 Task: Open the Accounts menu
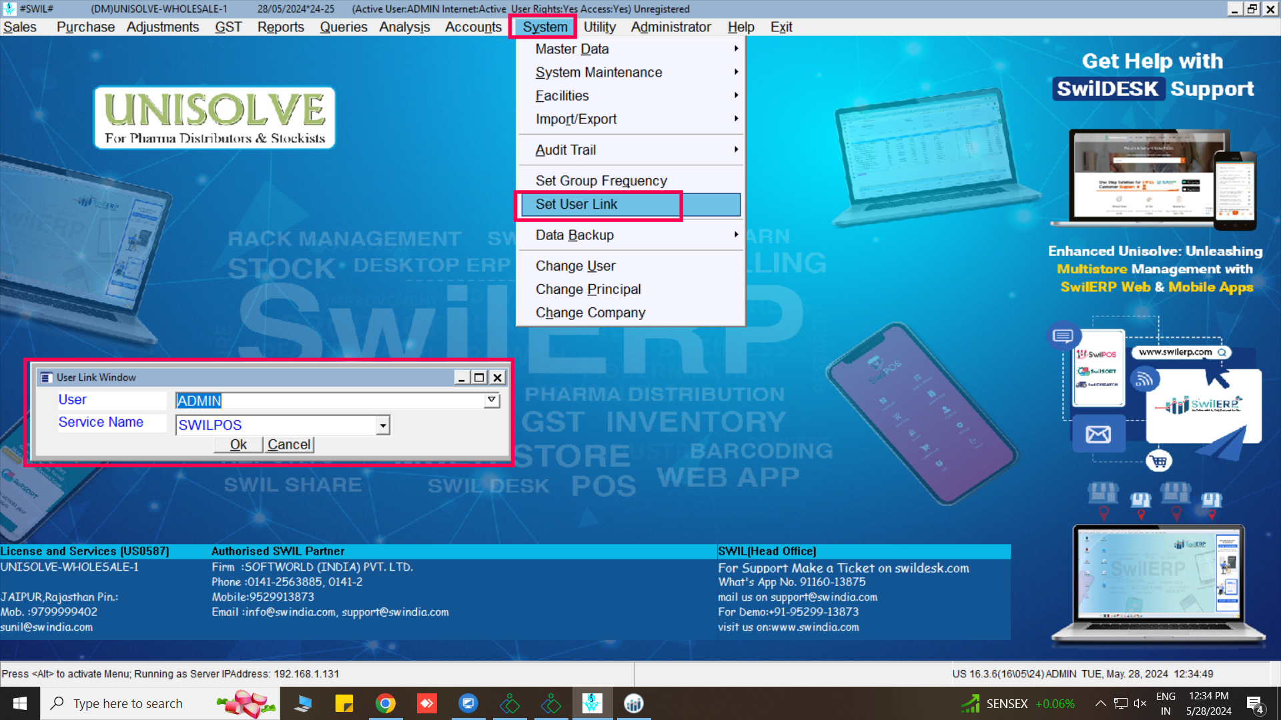(x=473, y=27)
